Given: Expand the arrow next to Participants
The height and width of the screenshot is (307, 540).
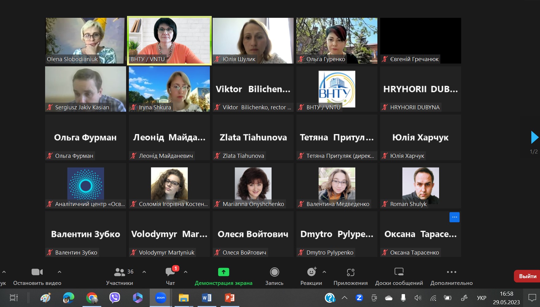Looking at the screenshot, I should (x=144, y=272).
